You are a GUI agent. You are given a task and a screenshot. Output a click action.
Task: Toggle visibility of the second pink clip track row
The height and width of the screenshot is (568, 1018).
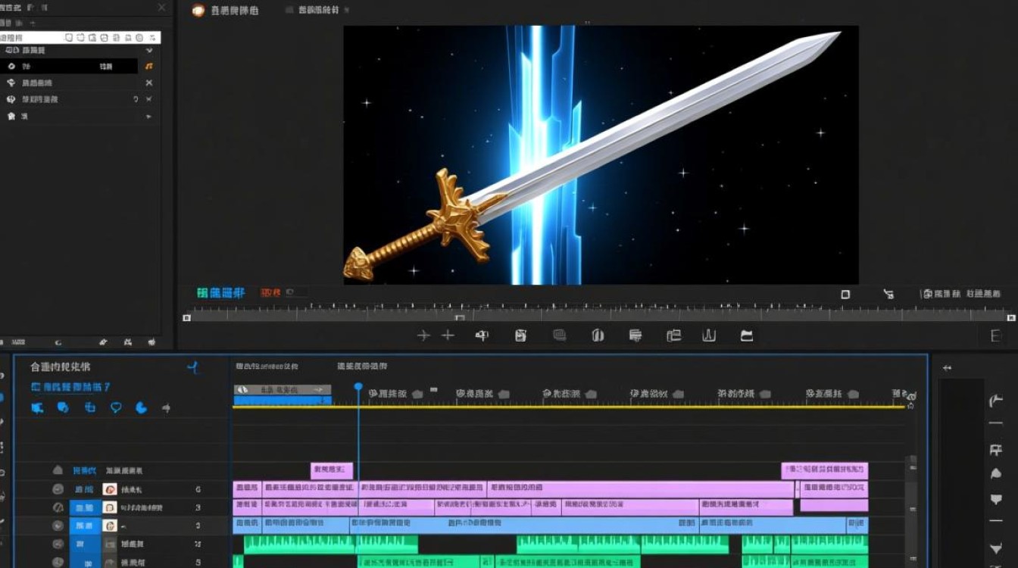pyautogui.click(x=58, y=507)
